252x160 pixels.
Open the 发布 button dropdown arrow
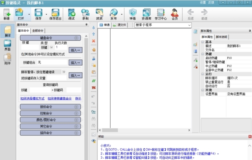(122, 14)
